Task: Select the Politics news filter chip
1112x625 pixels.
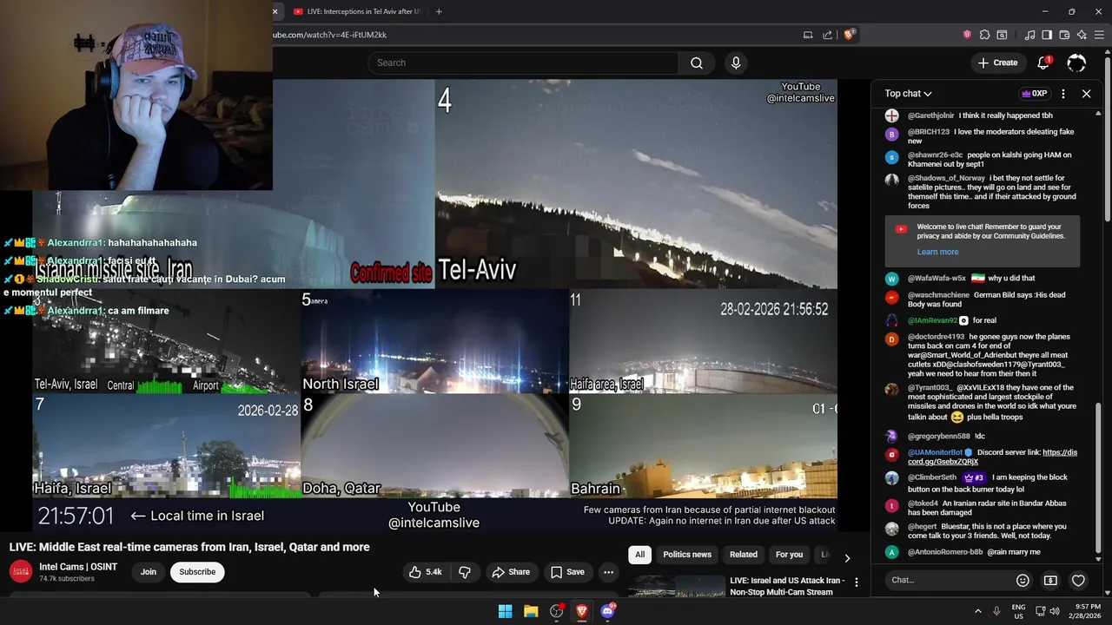Action: tap(687, 555)
